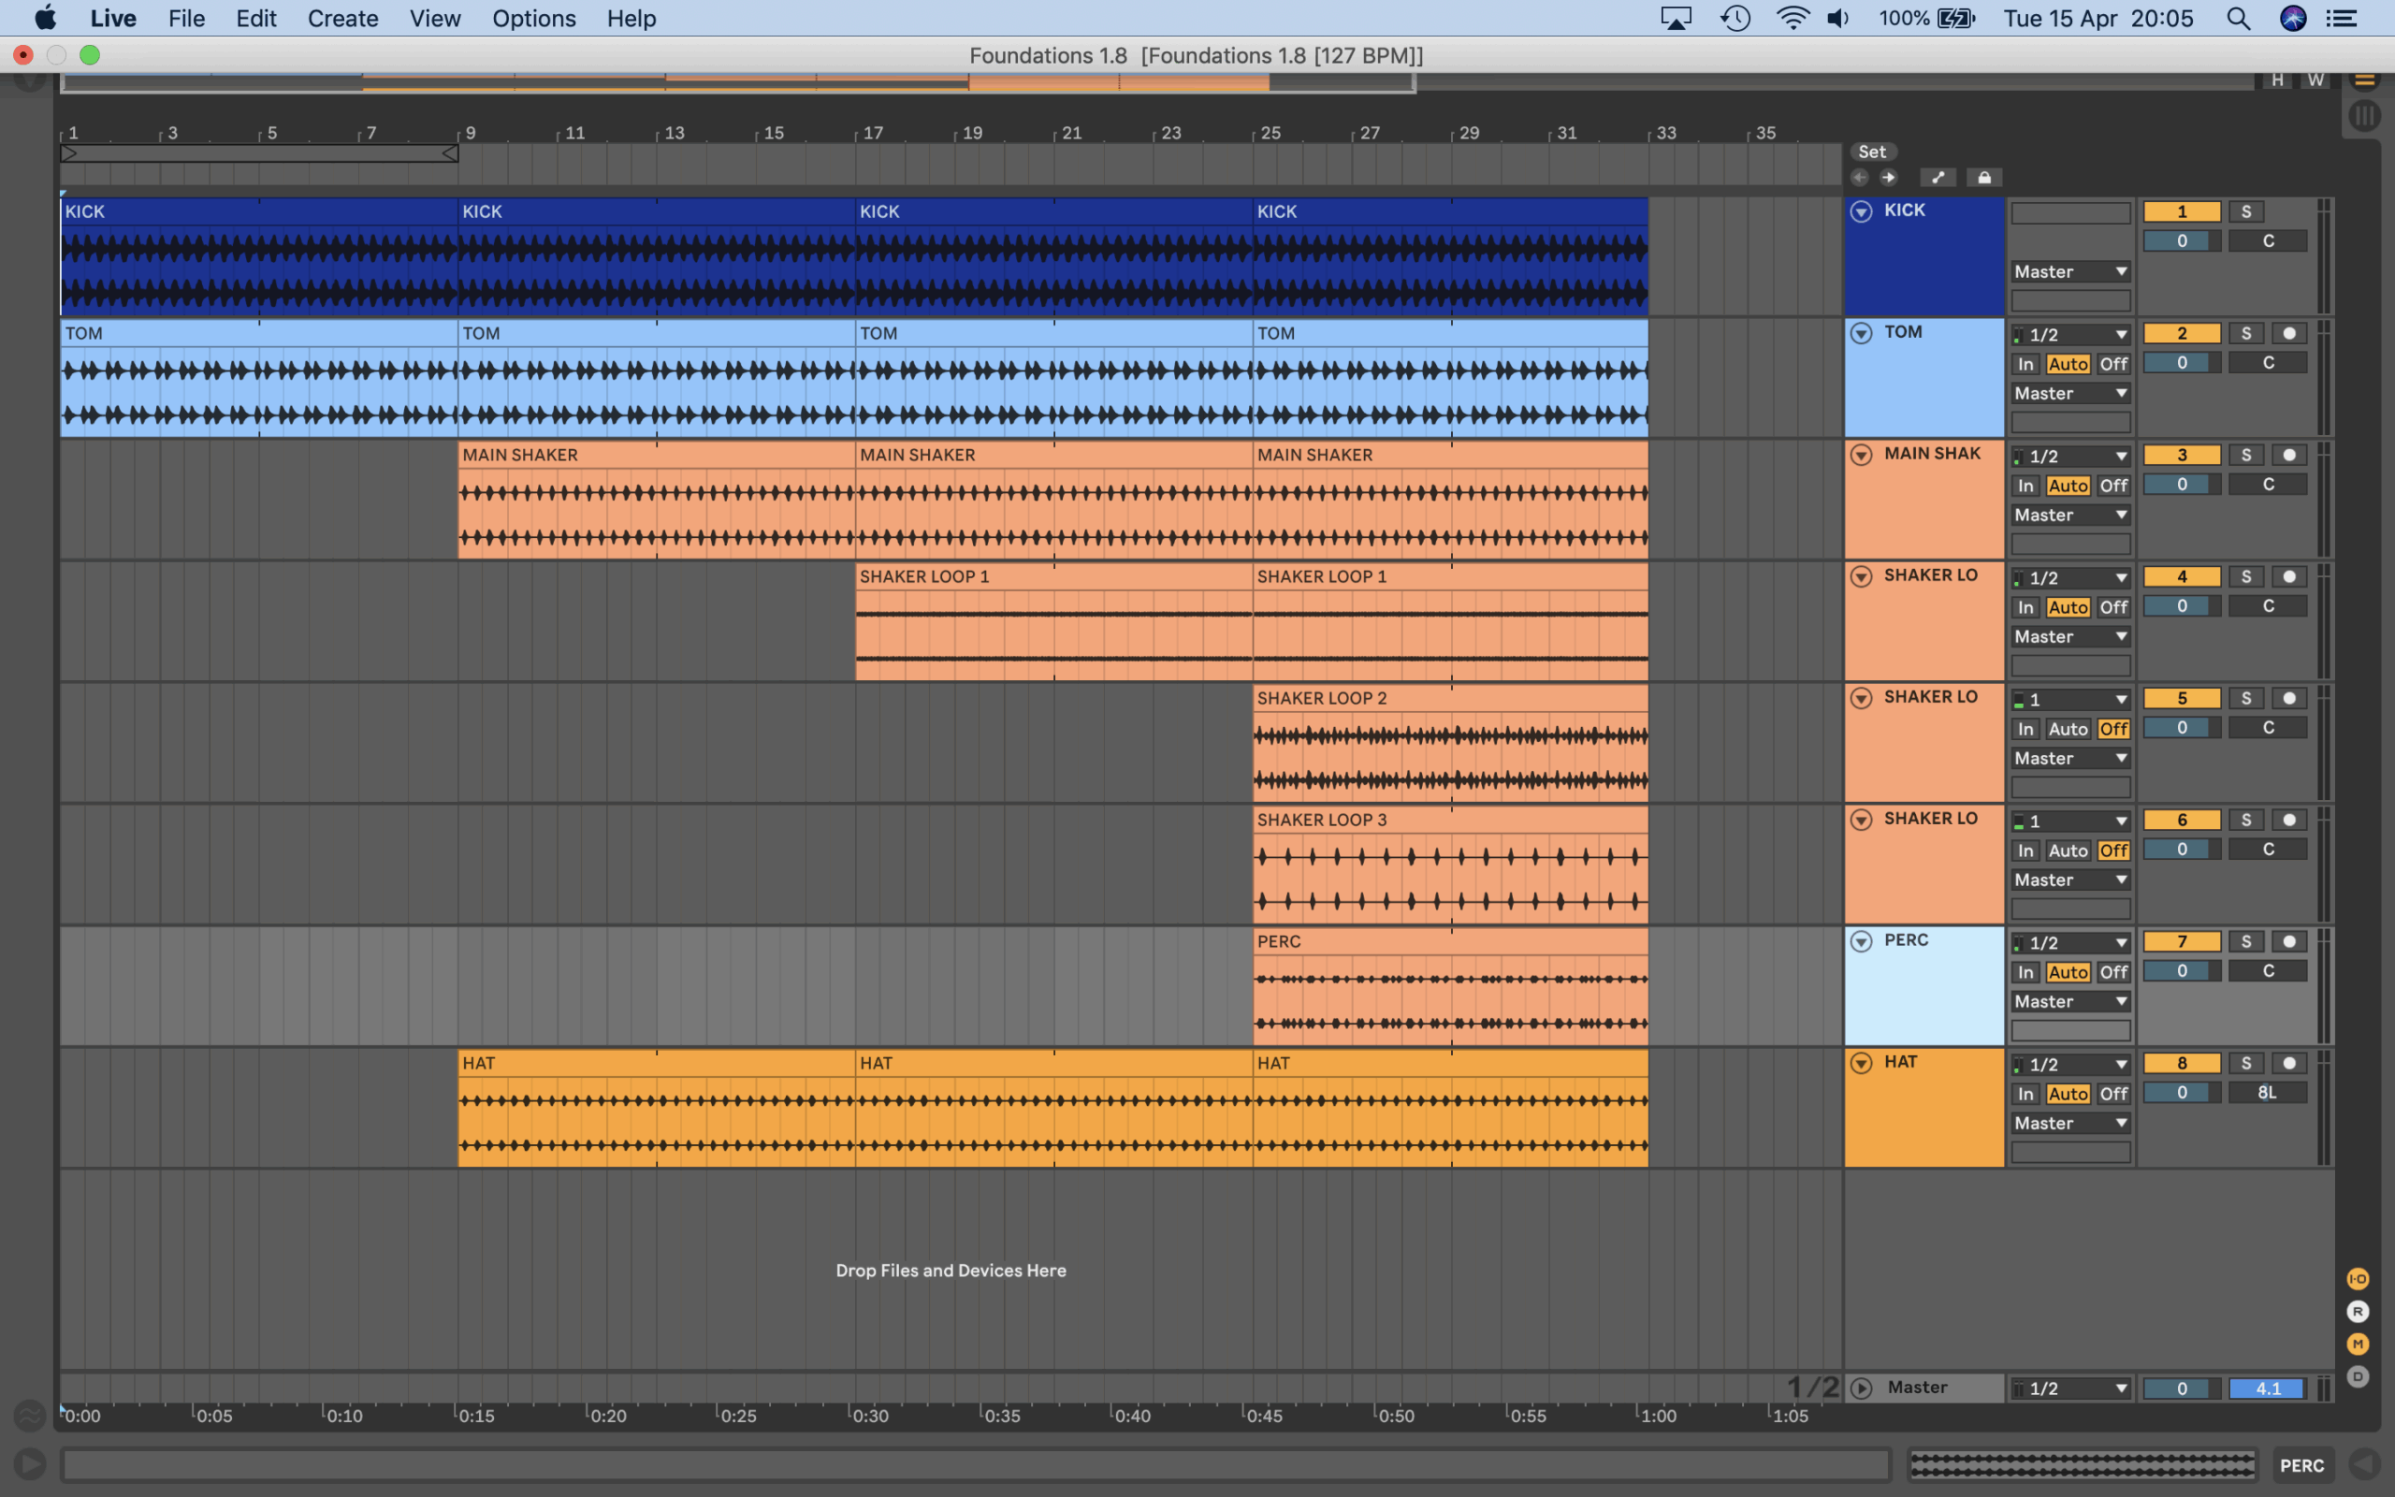Open the Create menu
This screenshot has height=1497, width=2395.
click(x=342, y=19)
